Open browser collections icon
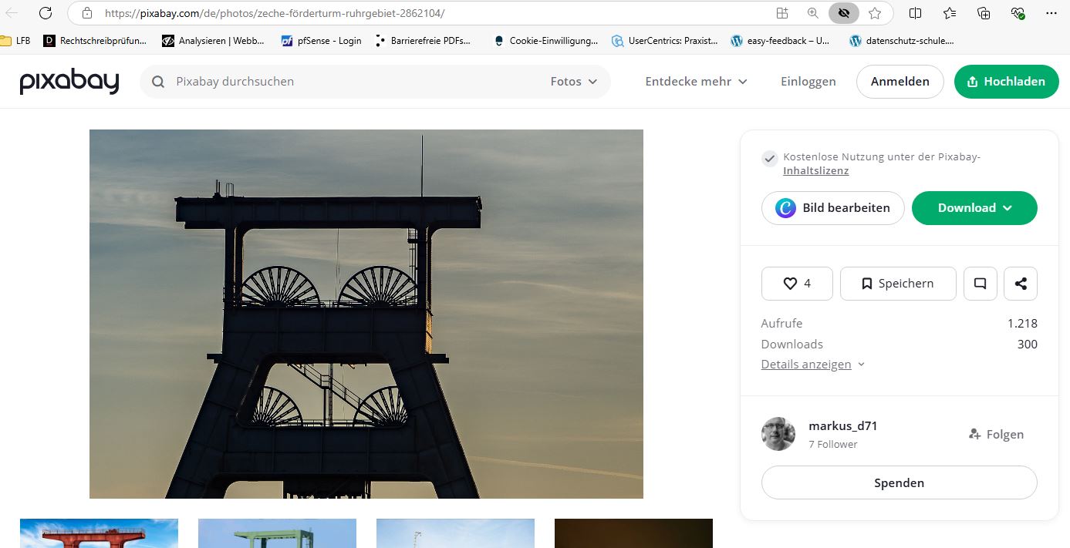Image resolution: width=1070 pixels, height=548 pixels. tap(984, 13)
